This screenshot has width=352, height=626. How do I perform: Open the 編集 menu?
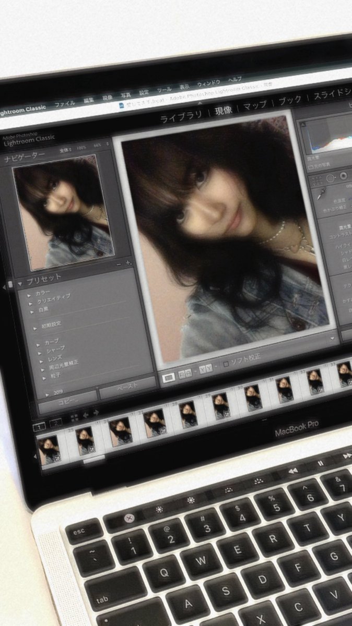click(89, 100)
